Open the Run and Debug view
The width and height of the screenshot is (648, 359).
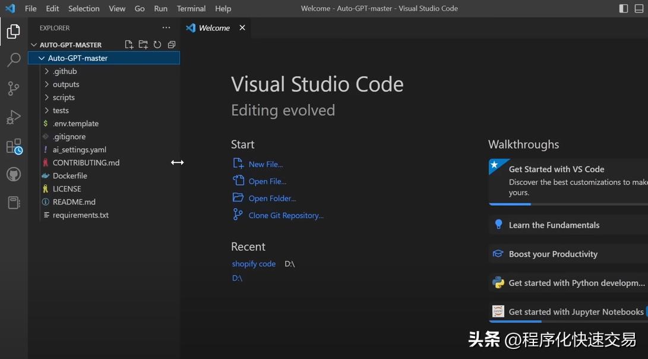[x=13, y=117]
